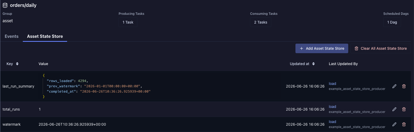This screenshot has width=414, height=132.
Task: Sort by Updated at column using sort arrows
Action: pyautogui.click(x=313, y=64)
